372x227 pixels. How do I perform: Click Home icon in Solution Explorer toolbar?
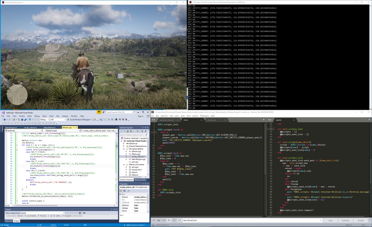128,131
